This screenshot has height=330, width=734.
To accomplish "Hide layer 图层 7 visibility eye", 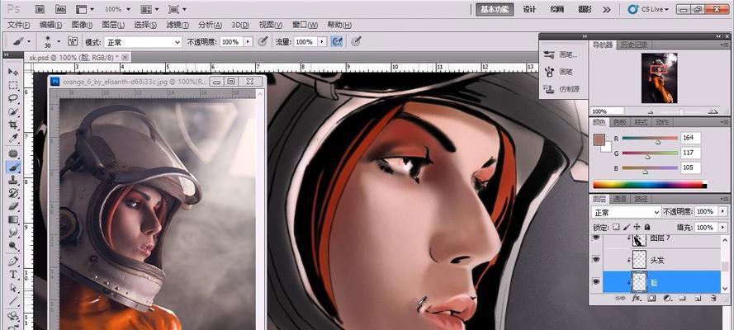I will point(596,238).
